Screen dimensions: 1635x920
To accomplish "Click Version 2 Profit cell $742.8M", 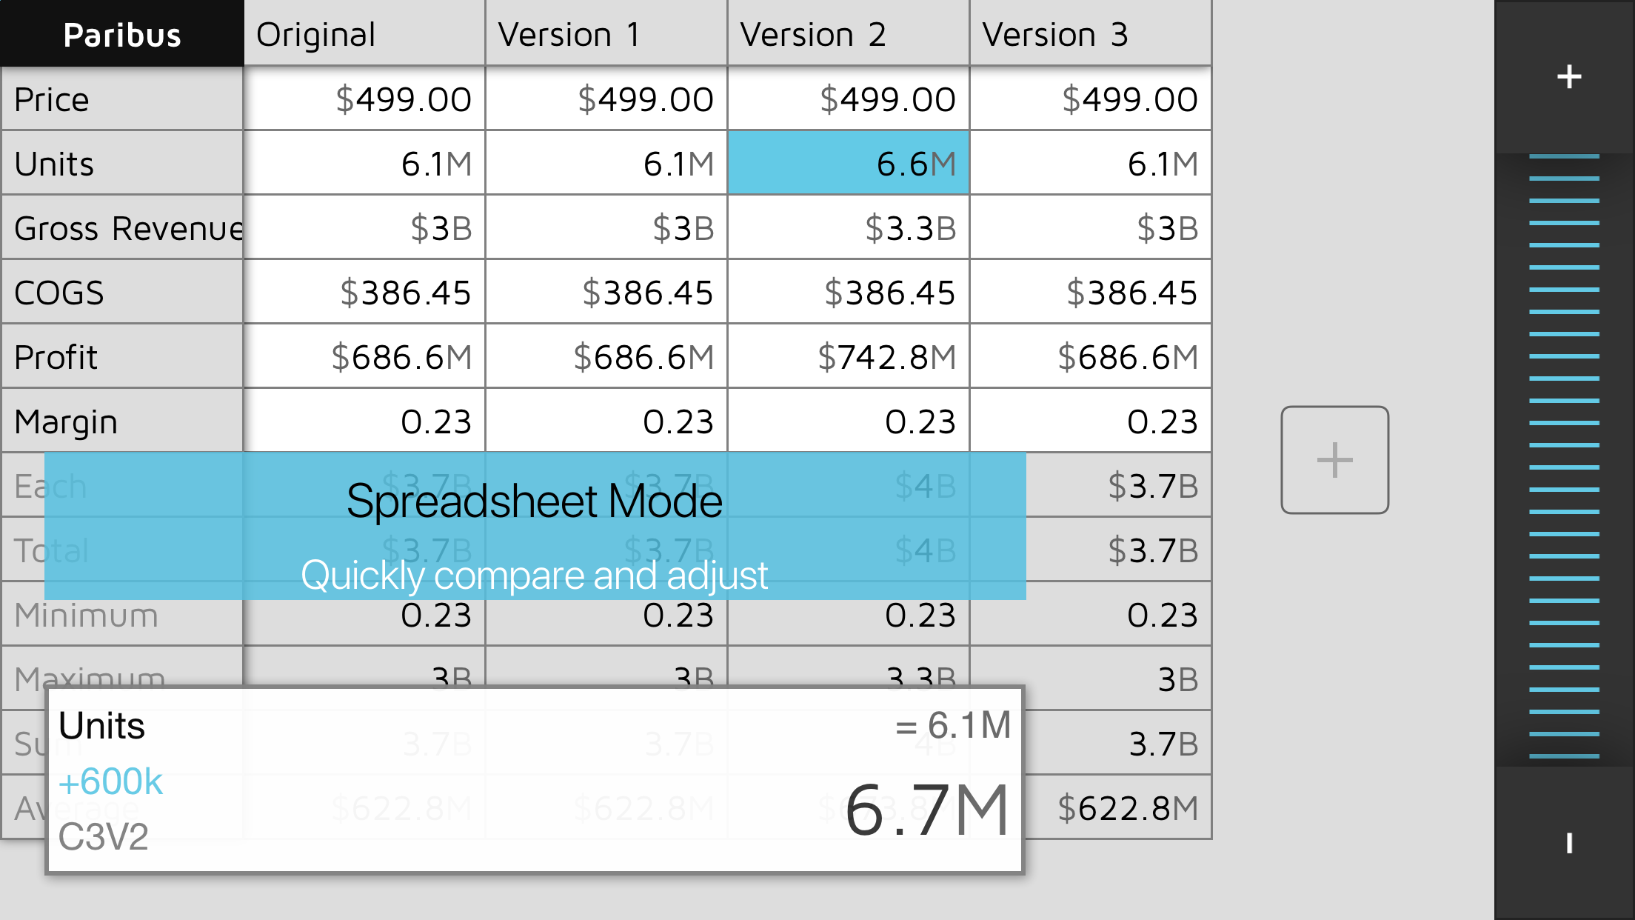I will pos(848,357).
